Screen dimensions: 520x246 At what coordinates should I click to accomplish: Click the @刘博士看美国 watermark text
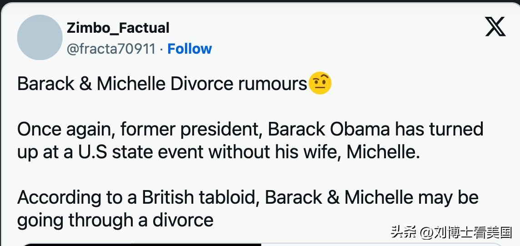pos(466,233)
